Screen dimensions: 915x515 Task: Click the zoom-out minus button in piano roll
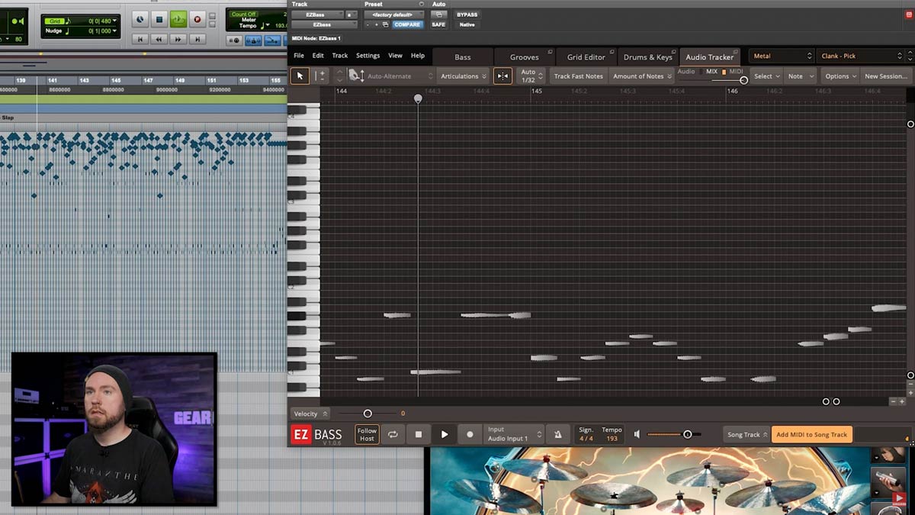tap(893, 401)
